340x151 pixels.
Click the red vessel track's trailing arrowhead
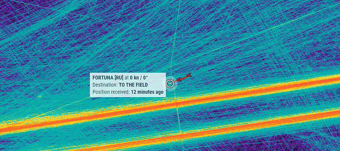pyautogui.click(x=189, y=75)
